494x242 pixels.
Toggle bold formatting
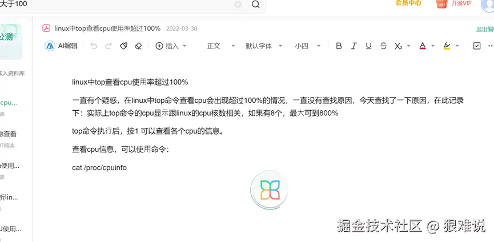(x=339, y=46)
